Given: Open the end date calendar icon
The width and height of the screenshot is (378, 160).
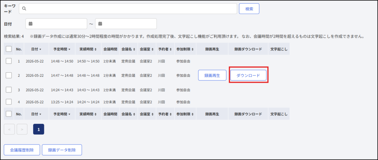Looking at the screenshot, I should [100, 24].
